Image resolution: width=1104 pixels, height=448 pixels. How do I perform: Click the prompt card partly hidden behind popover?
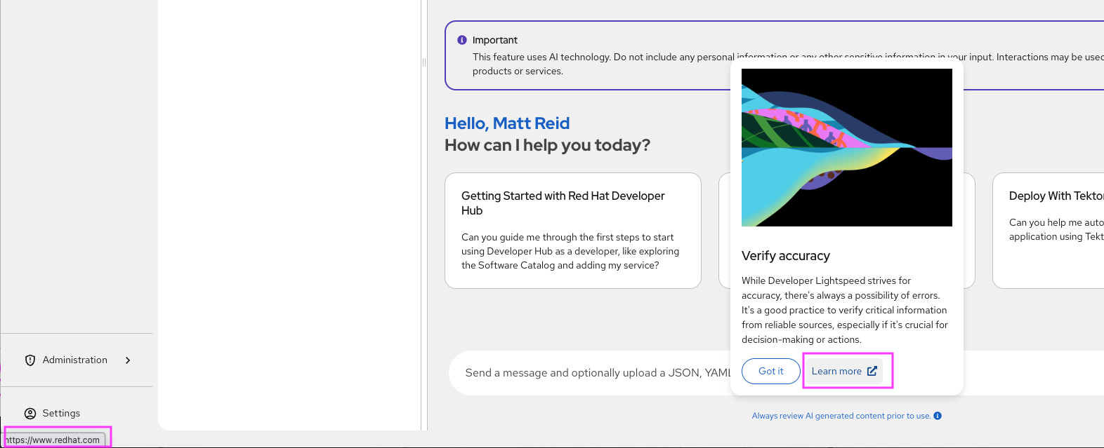point(724,230)
